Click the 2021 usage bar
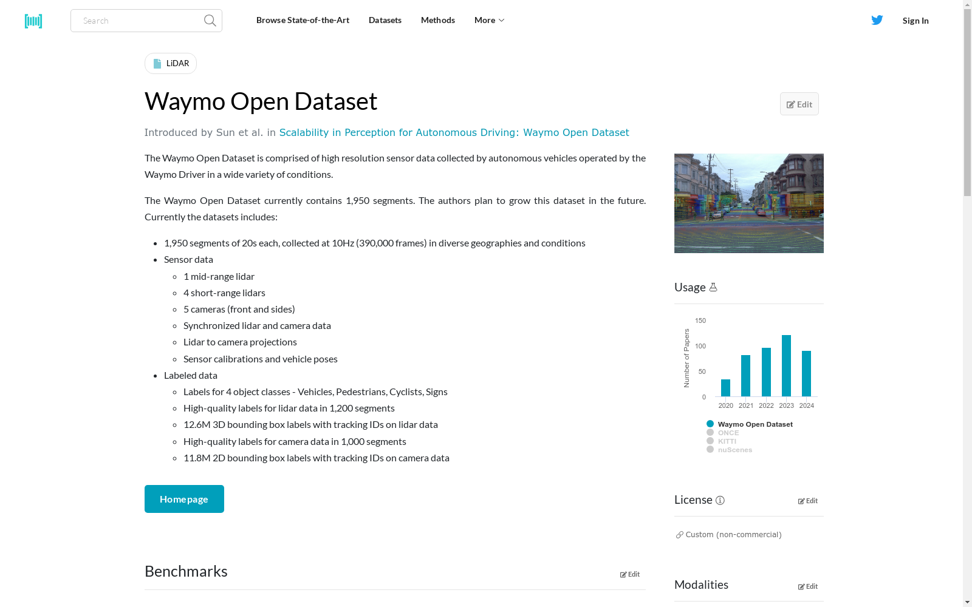 tap(746, 376)
